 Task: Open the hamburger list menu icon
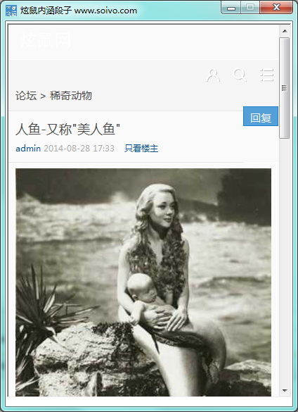(267, 75)
